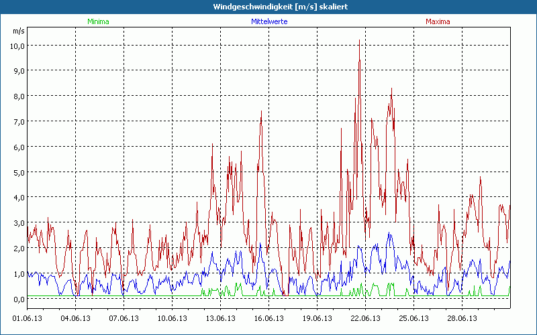Pick the 16.06.13 date on x-axis
Viewport: 537px width, 335px height.
click(269, 318)
